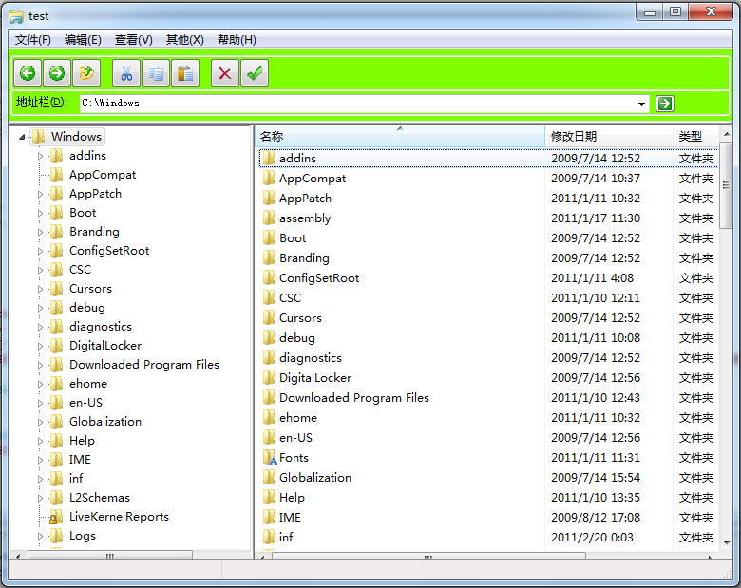This screenshot has width=741, height=588.
Task: Click the Paste clipboard icon
Action: tap(185, 73)
